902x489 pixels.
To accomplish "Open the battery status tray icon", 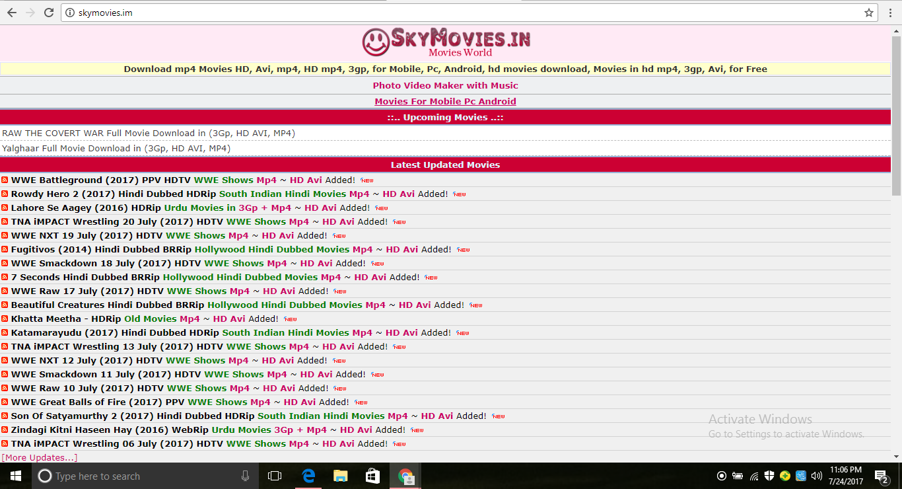I will click(738, 476).
